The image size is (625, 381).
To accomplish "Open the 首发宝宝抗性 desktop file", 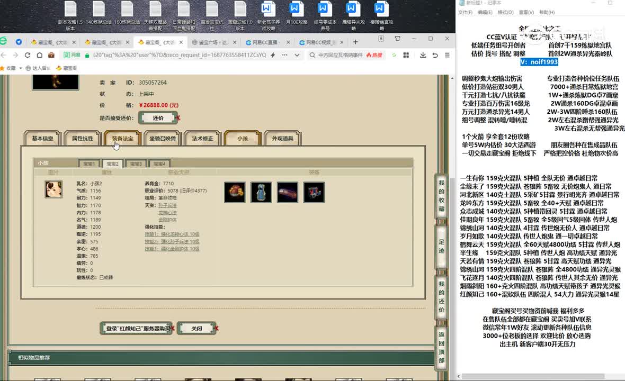I will [212, 16].
